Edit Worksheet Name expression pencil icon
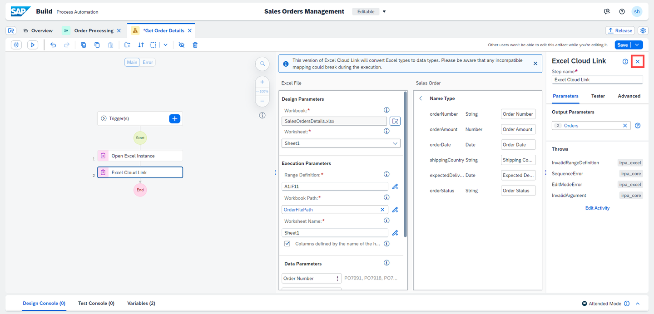The image size is (654, 314). pyautogui.click(x=395, y=233)
